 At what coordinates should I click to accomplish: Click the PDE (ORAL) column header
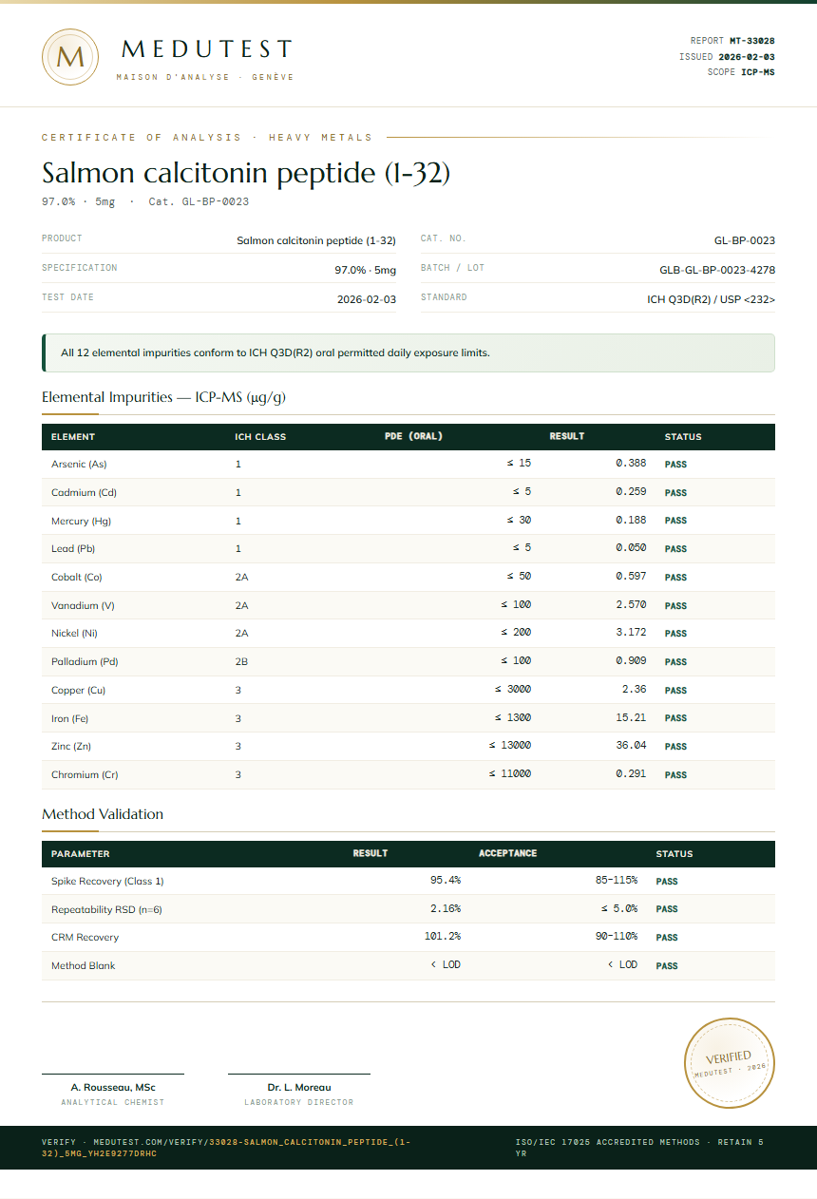tap(413, 437)
